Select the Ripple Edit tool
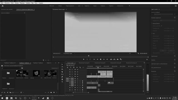The height and width of the screenshot is (100, 178). coord(62,69)
